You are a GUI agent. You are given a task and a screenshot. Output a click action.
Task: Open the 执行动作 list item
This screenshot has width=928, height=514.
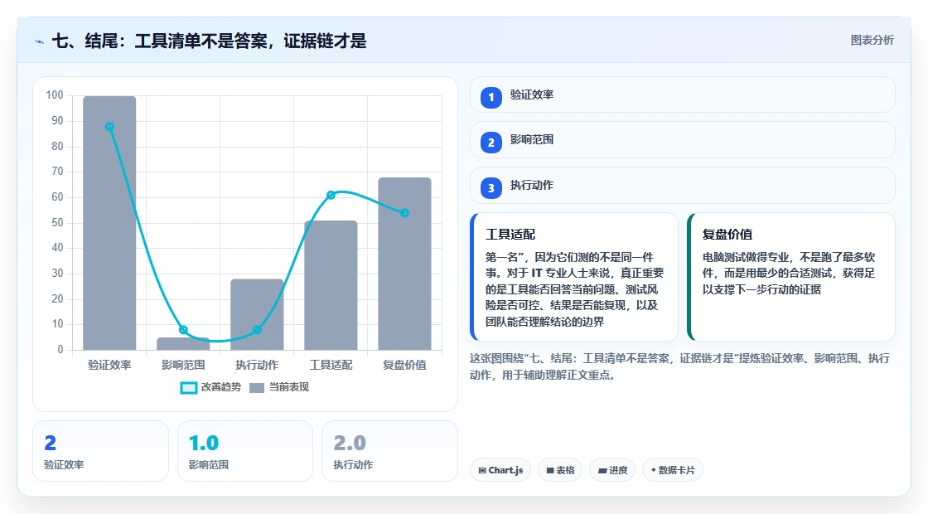[x=683, y=186]
